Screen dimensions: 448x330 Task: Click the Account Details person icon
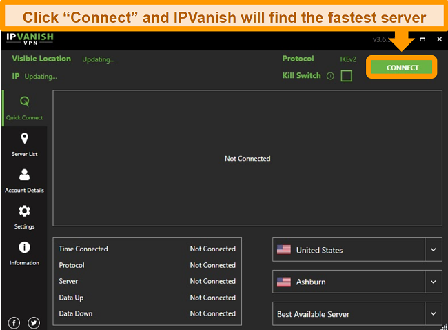click(24, 175)
